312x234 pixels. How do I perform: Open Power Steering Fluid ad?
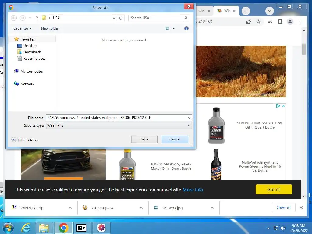[260, 166]
